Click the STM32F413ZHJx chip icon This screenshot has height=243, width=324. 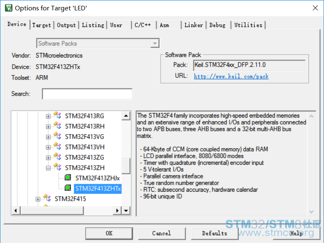(68, 177)
